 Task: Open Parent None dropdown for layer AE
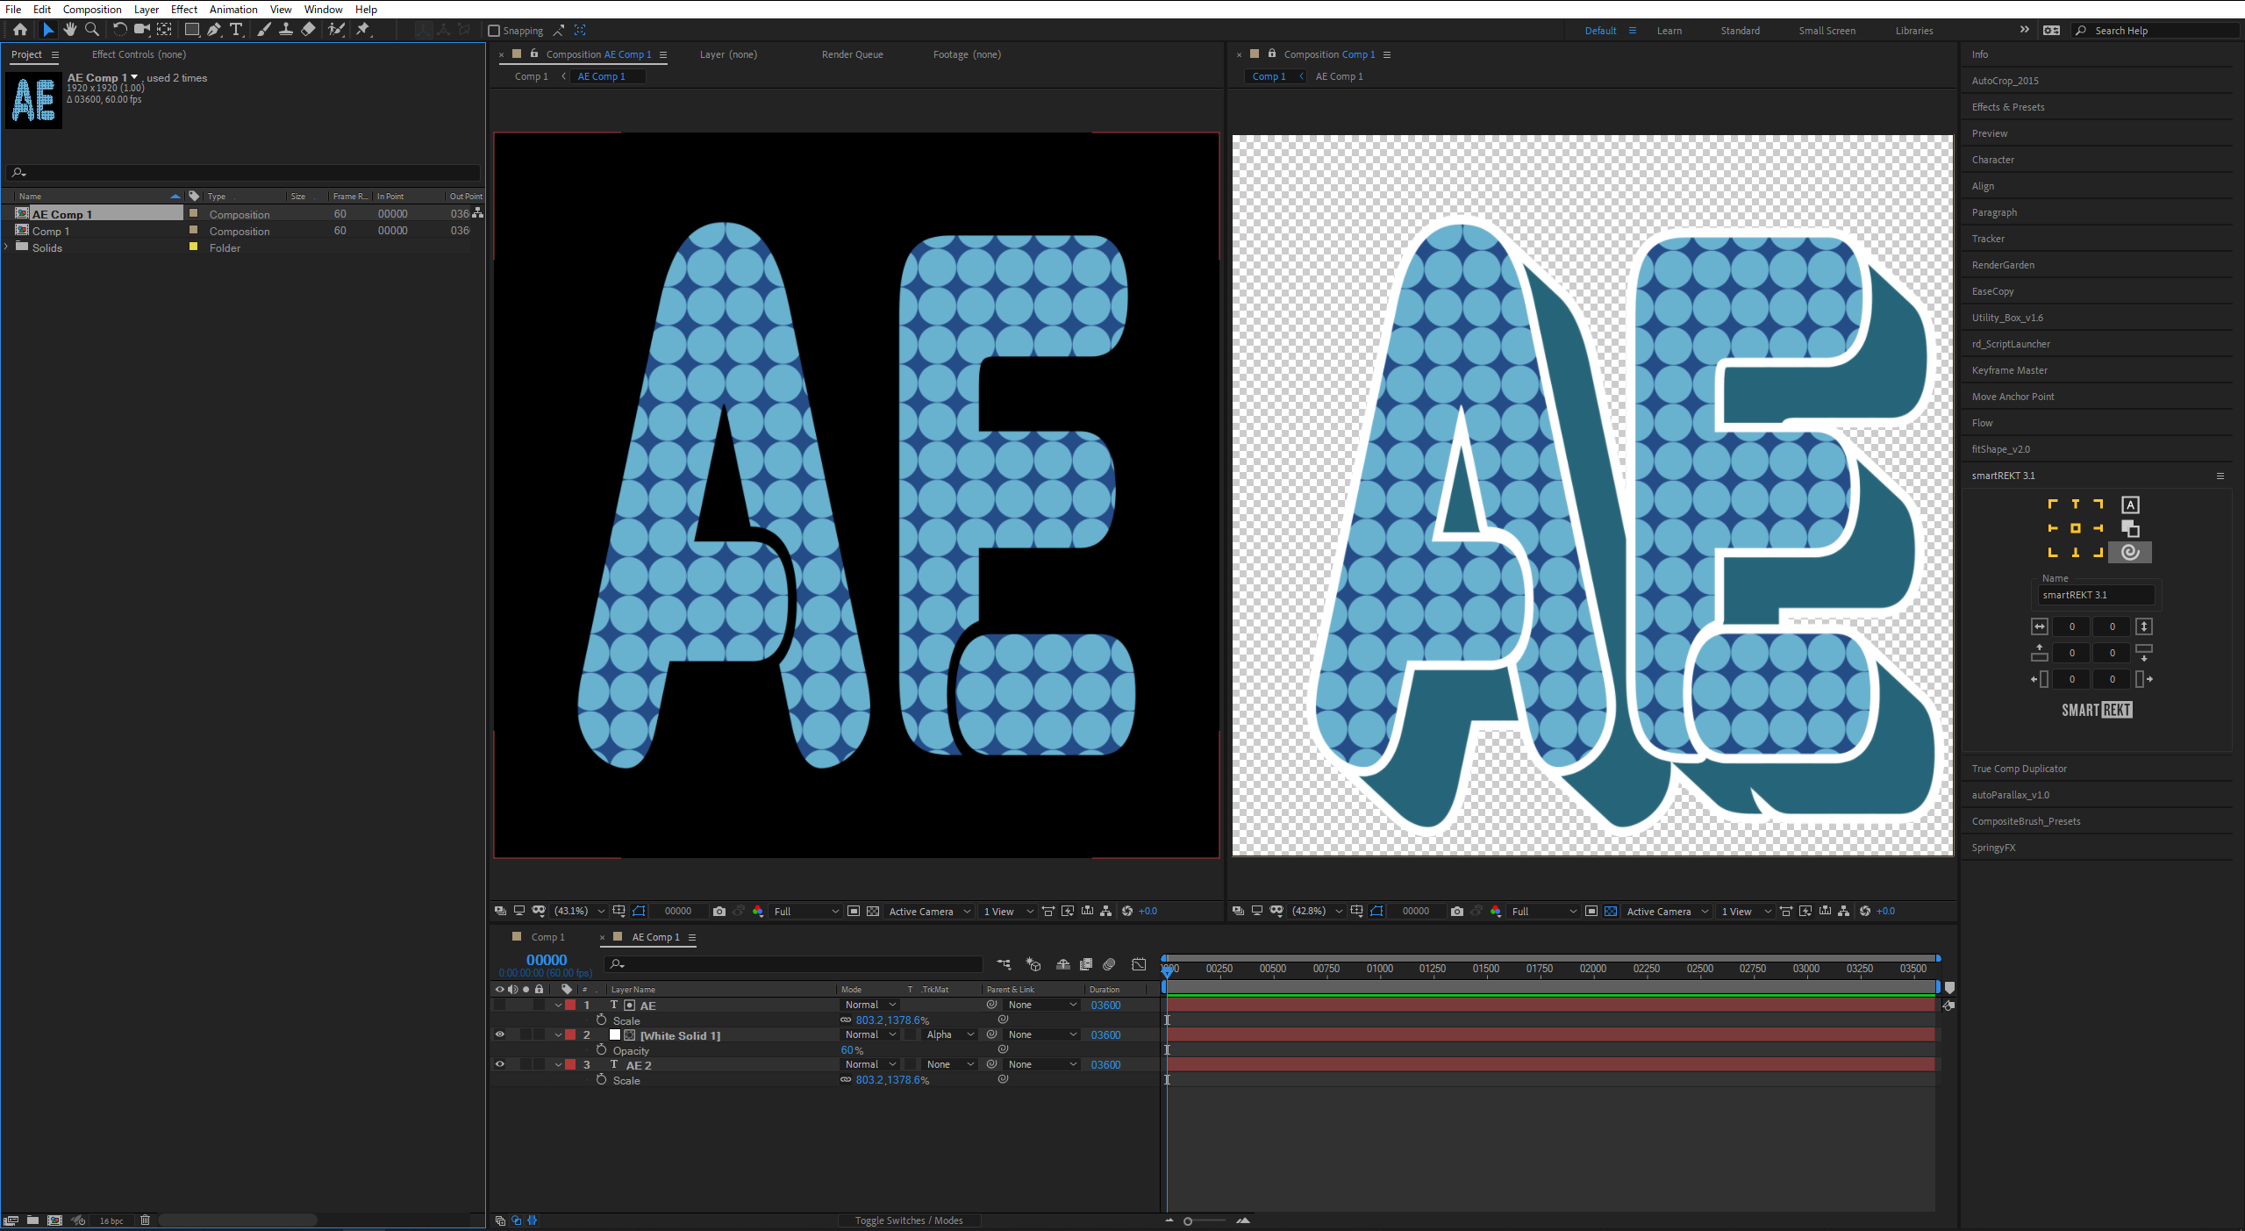[x=1042, y=1005]
